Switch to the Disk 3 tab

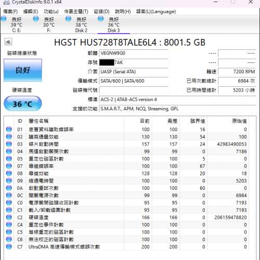(x=114, y=24)
